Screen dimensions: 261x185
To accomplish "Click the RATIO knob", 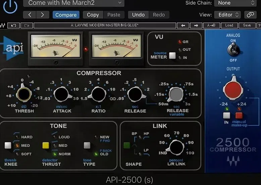I will tap(98, 94).
